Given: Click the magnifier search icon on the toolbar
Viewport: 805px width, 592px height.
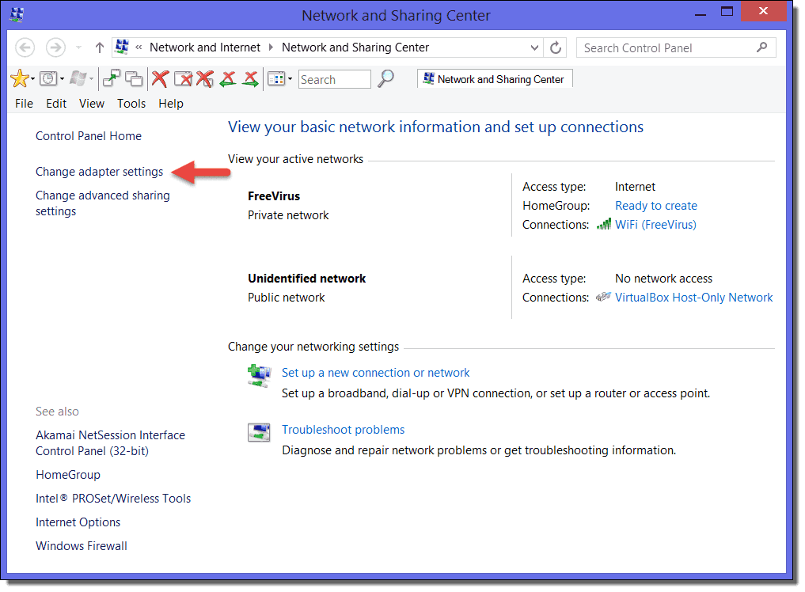Looking at the screenshot, I should 385,78.
